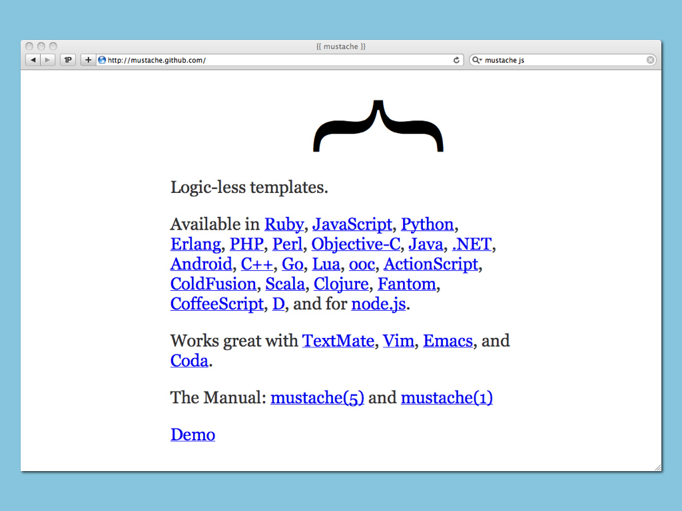Follow the D language link
682x511 pixels.
[x=278, y=304]
